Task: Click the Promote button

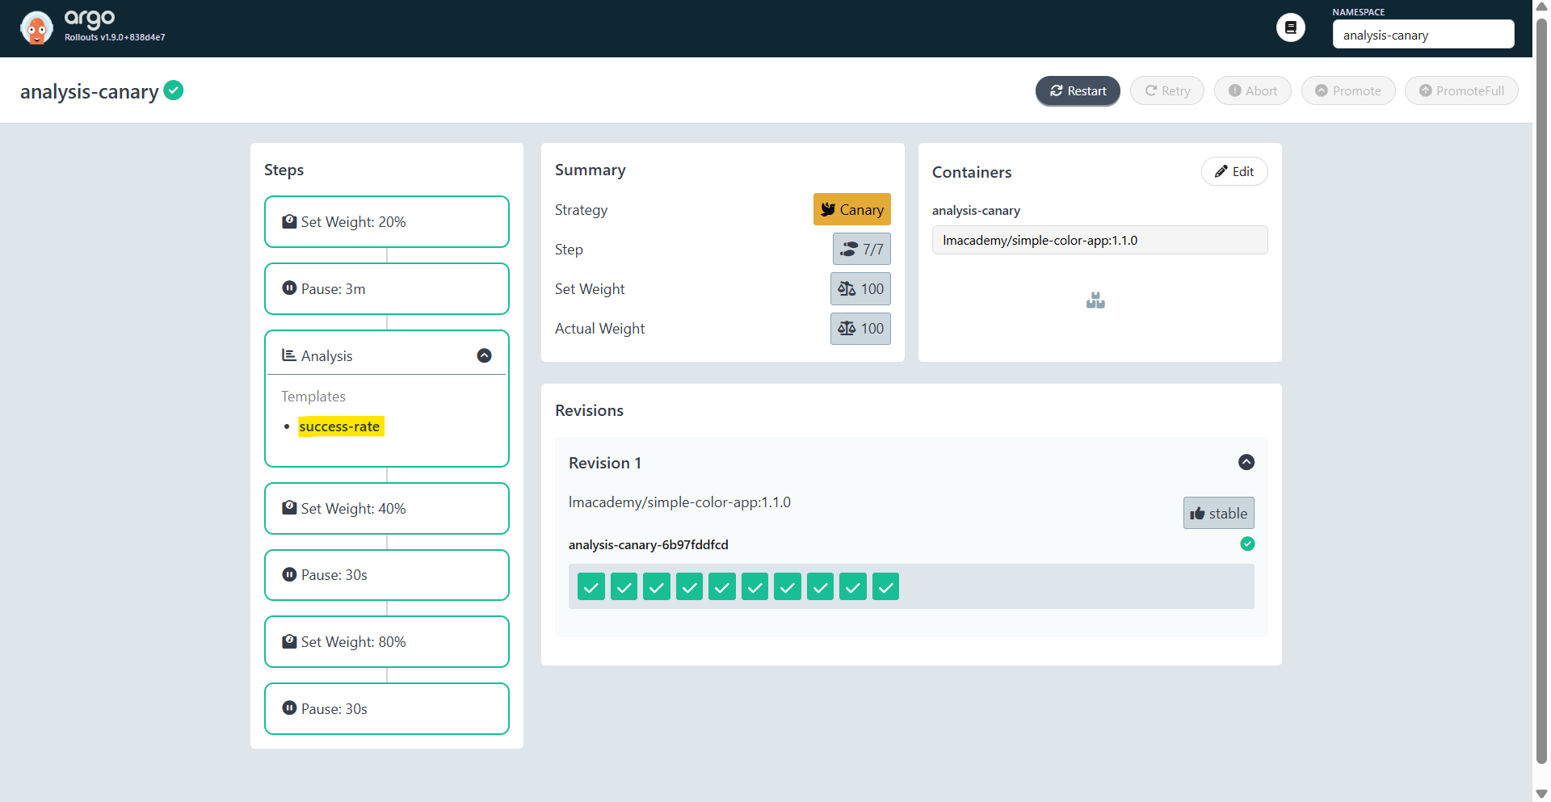Action: (1347, 90)
